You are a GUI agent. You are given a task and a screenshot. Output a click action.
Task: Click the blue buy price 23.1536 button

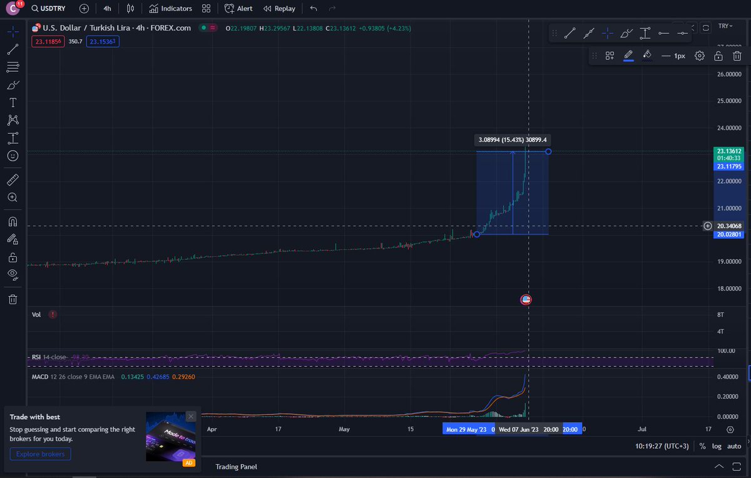[103, 41]
